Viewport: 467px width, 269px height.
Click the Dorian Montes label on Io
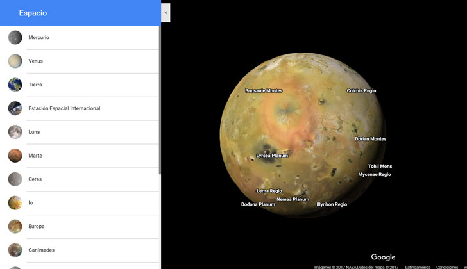point(371,139)
